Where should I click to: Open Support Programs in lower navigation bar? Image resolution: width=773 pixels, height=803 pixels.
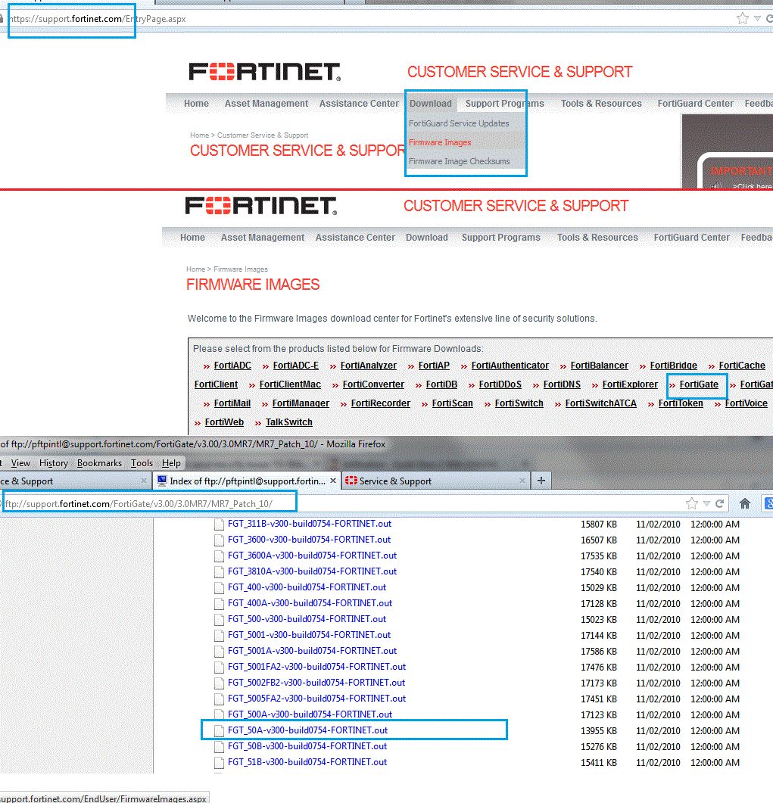501,238
